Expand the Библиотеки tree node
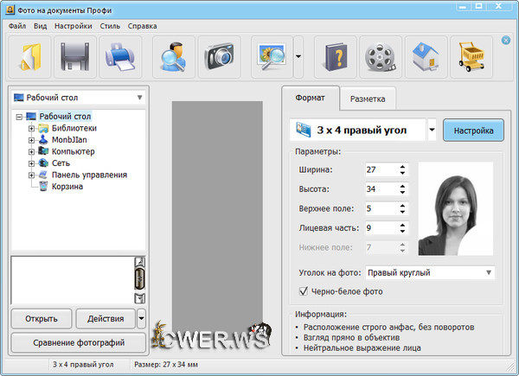Viewport: 519px width, 376px height. click(32, 129)
